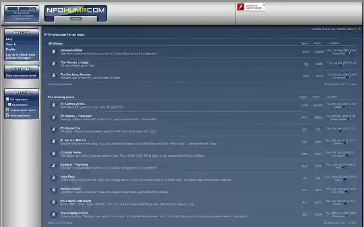
Task: Click Mark all forums read under NFOHump category
Action: coord(60,85)
